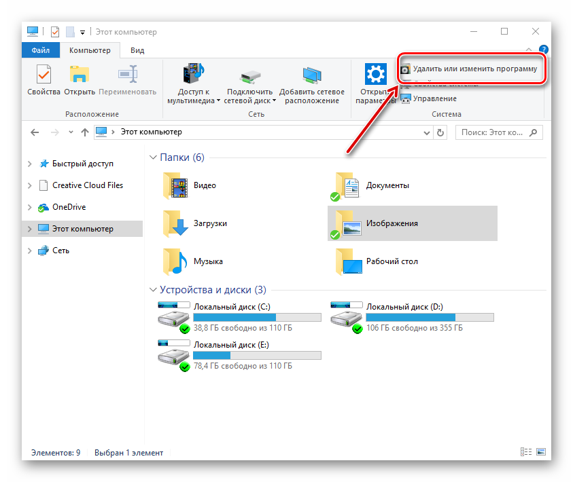The image size is (573, 482).
Task: Click the refresh button beside address bar
Action: point(440,132)
